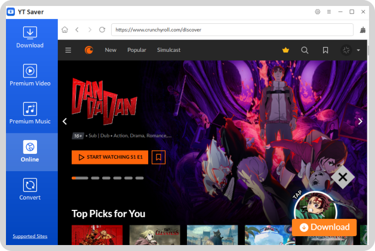Viewport: 375px width, 251px height.
Task: Select the last carousel indicator
Action: [x=139, y=178]
